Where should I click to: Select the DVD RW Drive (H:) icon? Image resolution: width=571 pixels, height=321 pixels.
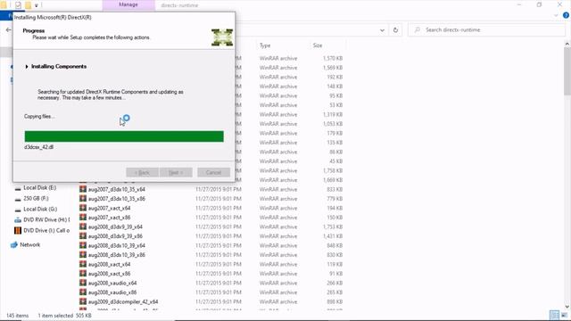pos(18,220)
